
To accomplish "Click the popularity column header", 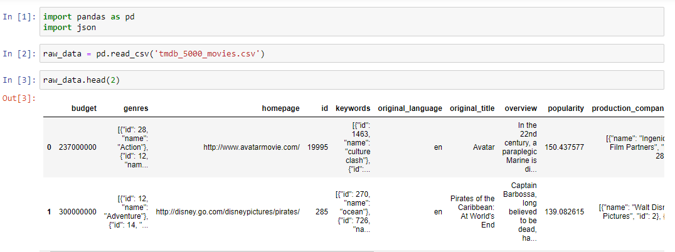I will (566, 108).
